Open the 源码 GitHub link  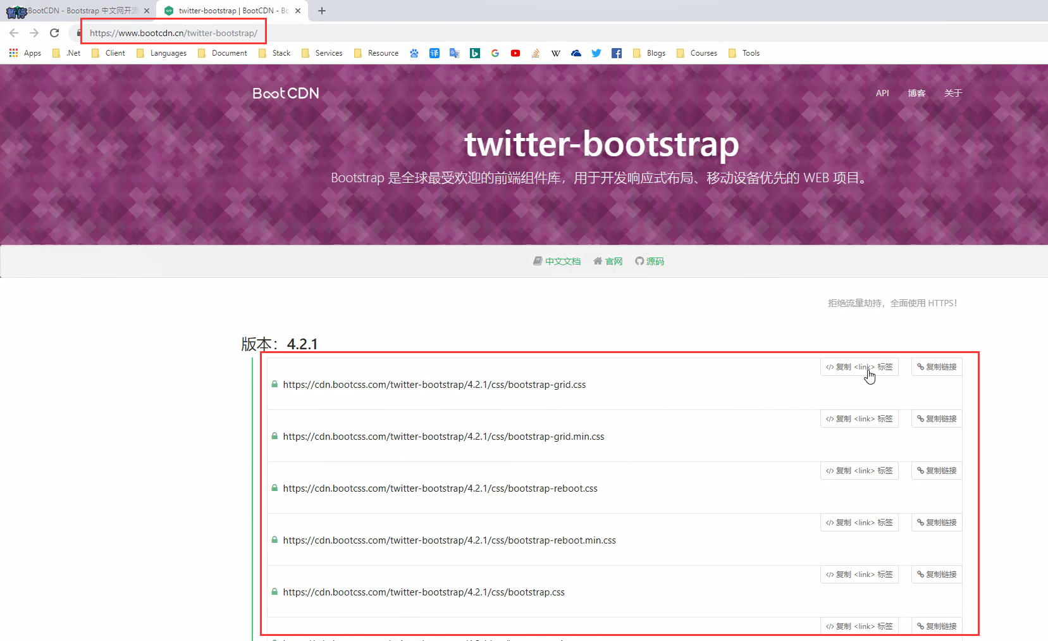tap(650, 261)
